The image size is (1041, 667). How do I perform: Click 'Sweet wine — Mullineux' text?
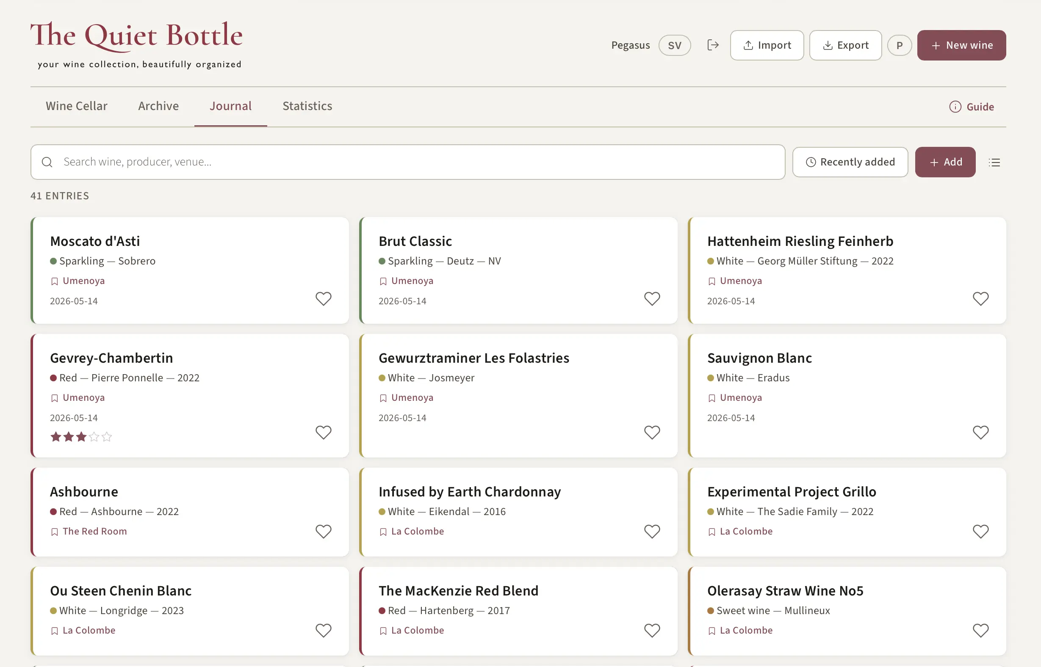773,611
